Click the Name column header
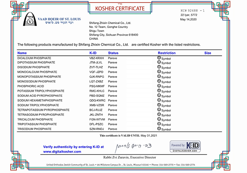Screen dimensions: 247x173 [22, 53]
